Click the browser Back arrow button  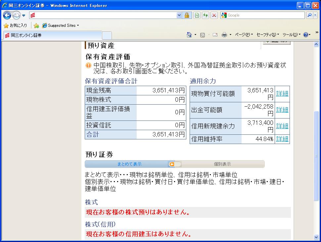pyautogui.click(x=7, y=15)
